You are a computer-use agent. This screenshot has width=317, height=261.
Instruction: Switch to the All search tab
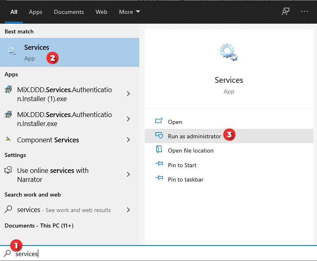pos(14,12)
